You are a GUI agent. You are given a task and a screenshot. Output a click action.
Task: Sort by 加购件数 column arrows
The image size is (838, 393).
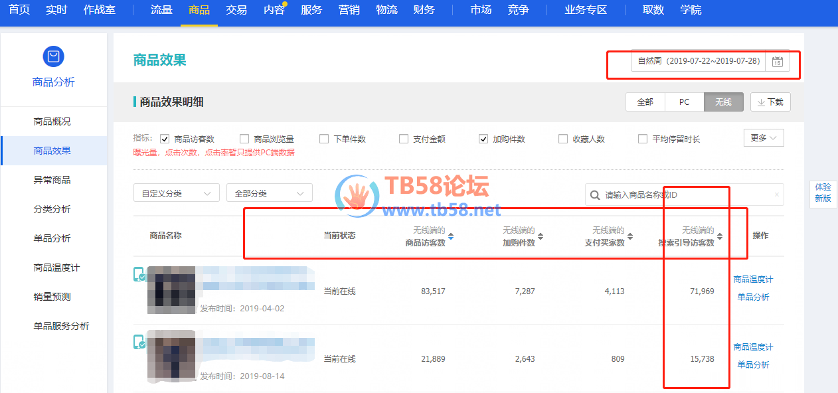[x=541, y=236]
